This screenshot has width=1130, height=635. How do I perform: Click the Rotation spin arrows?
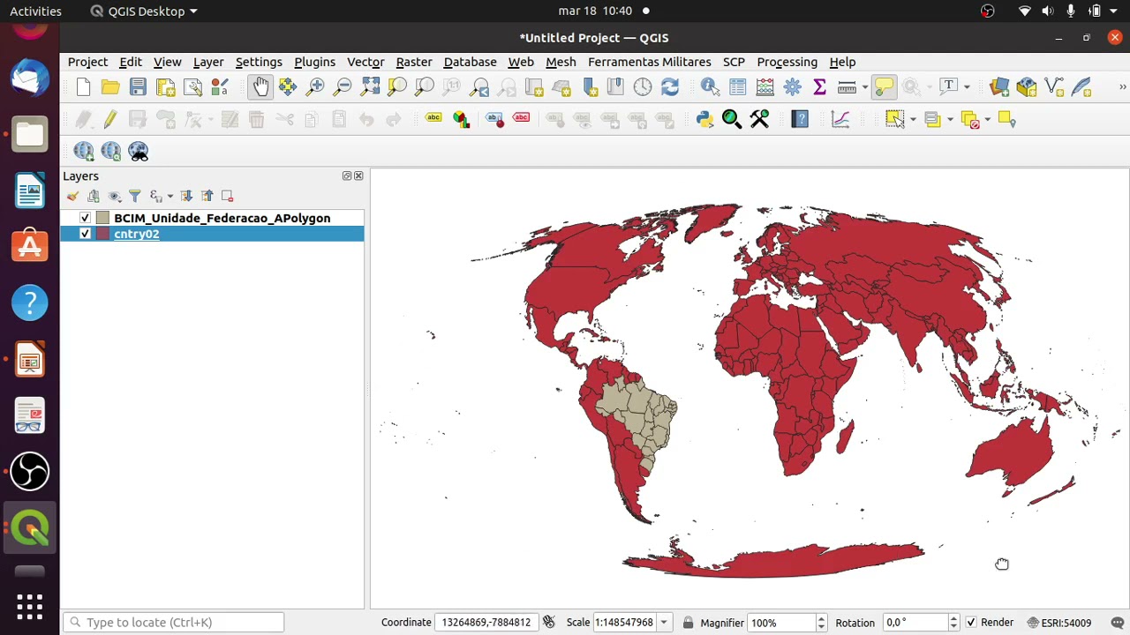click(953, 623)
